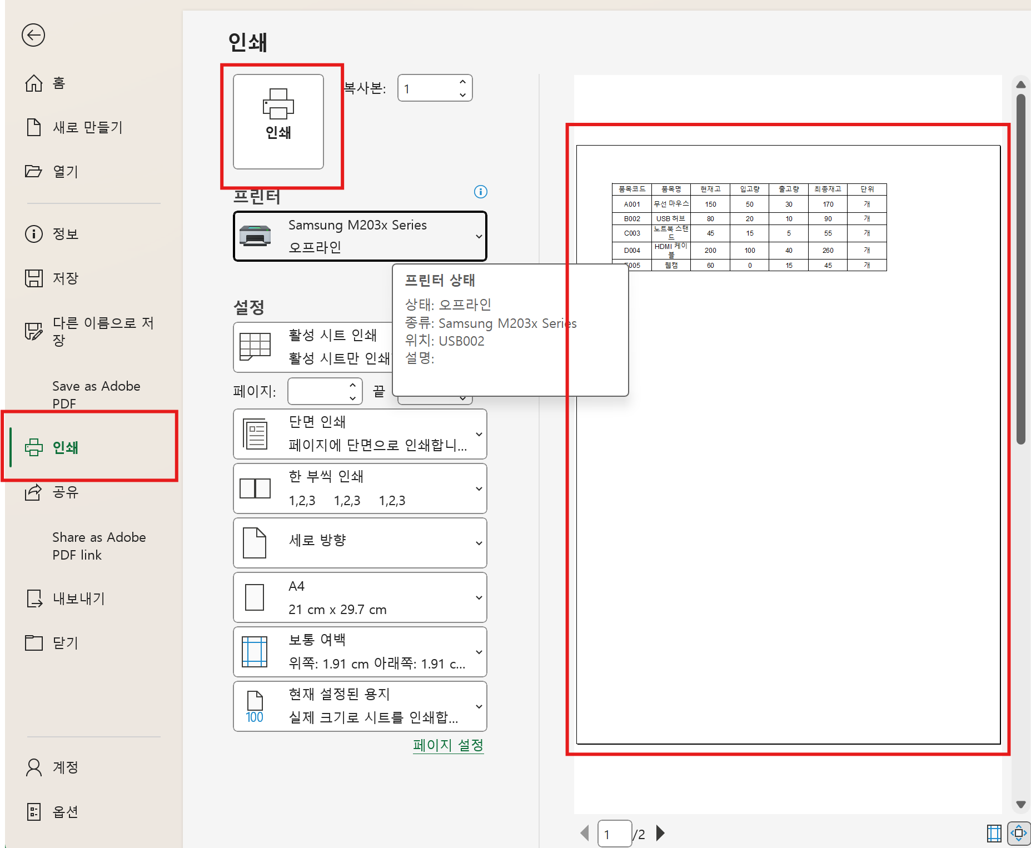The image size is (1031, 848).
Task: Go to next preview page arrow
Action: [x=660, y=833]
